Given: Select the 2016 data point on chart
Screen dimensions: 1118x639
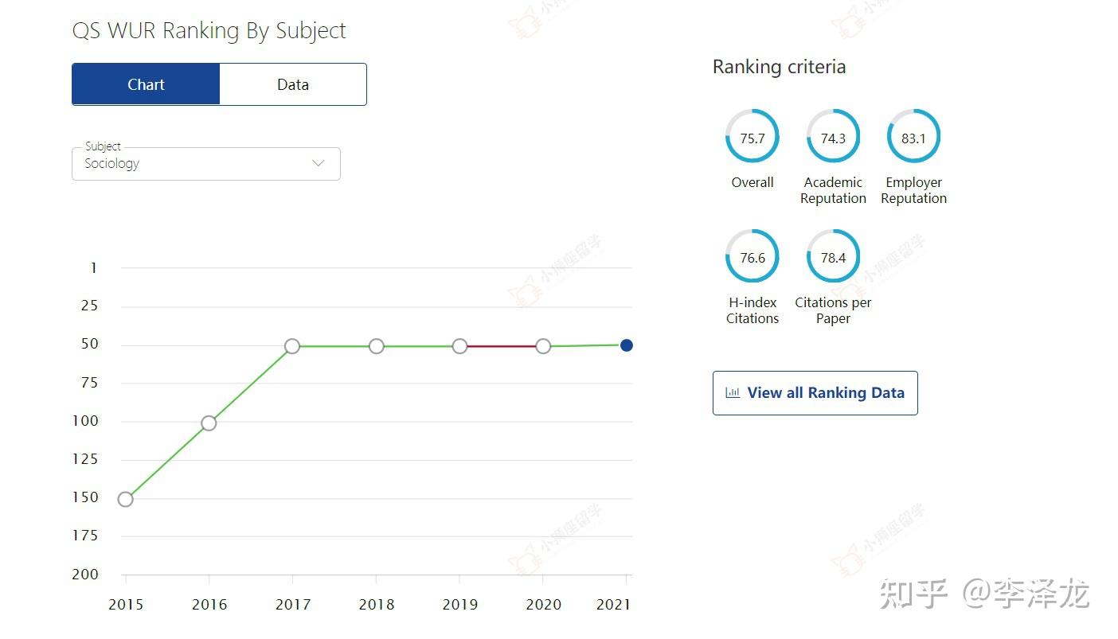Looking at the screenshot, I should coord(209,423).
